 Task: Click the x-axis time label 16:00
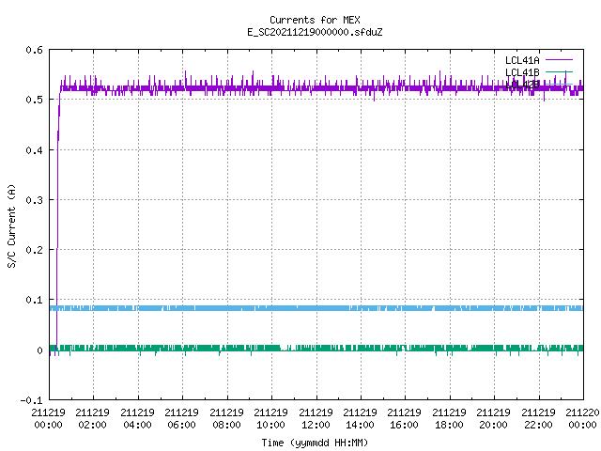(x=405, y=425)
